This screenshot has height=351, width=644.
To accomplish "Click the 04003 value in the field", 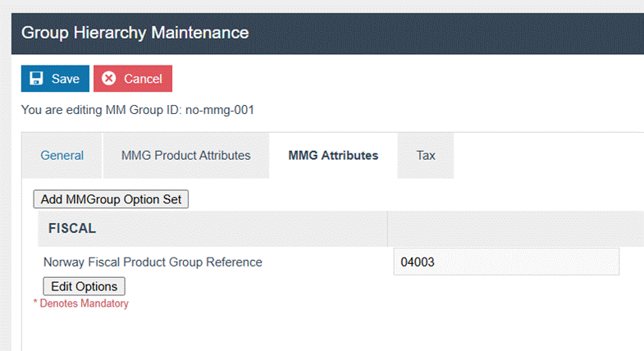I will pyautogui.click(x=417, y=262).
